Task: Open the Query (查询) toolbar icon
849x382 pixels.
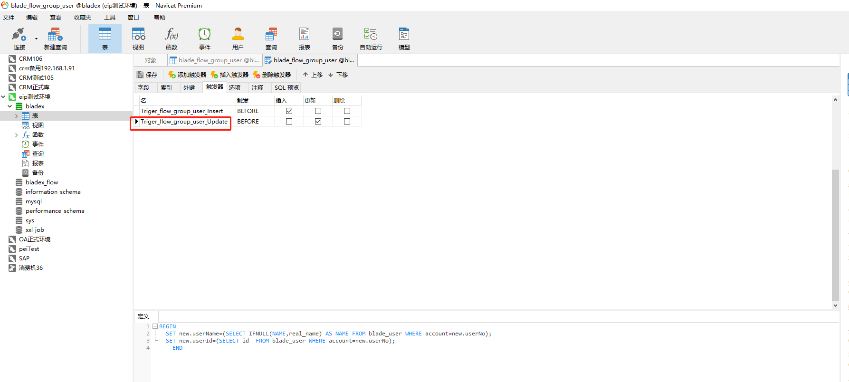Action: (x=271, y=38)
